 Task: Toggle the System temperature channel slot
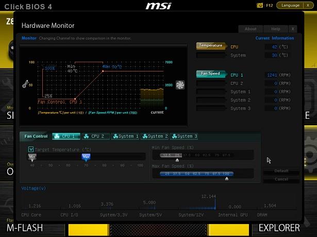click(x=211, y=55)
